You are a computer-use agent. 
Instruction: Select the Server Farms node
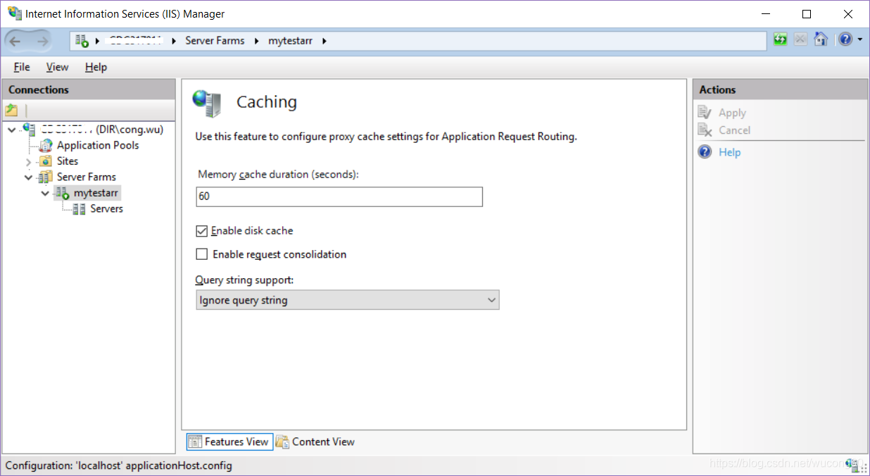click(x=87, y=177)
